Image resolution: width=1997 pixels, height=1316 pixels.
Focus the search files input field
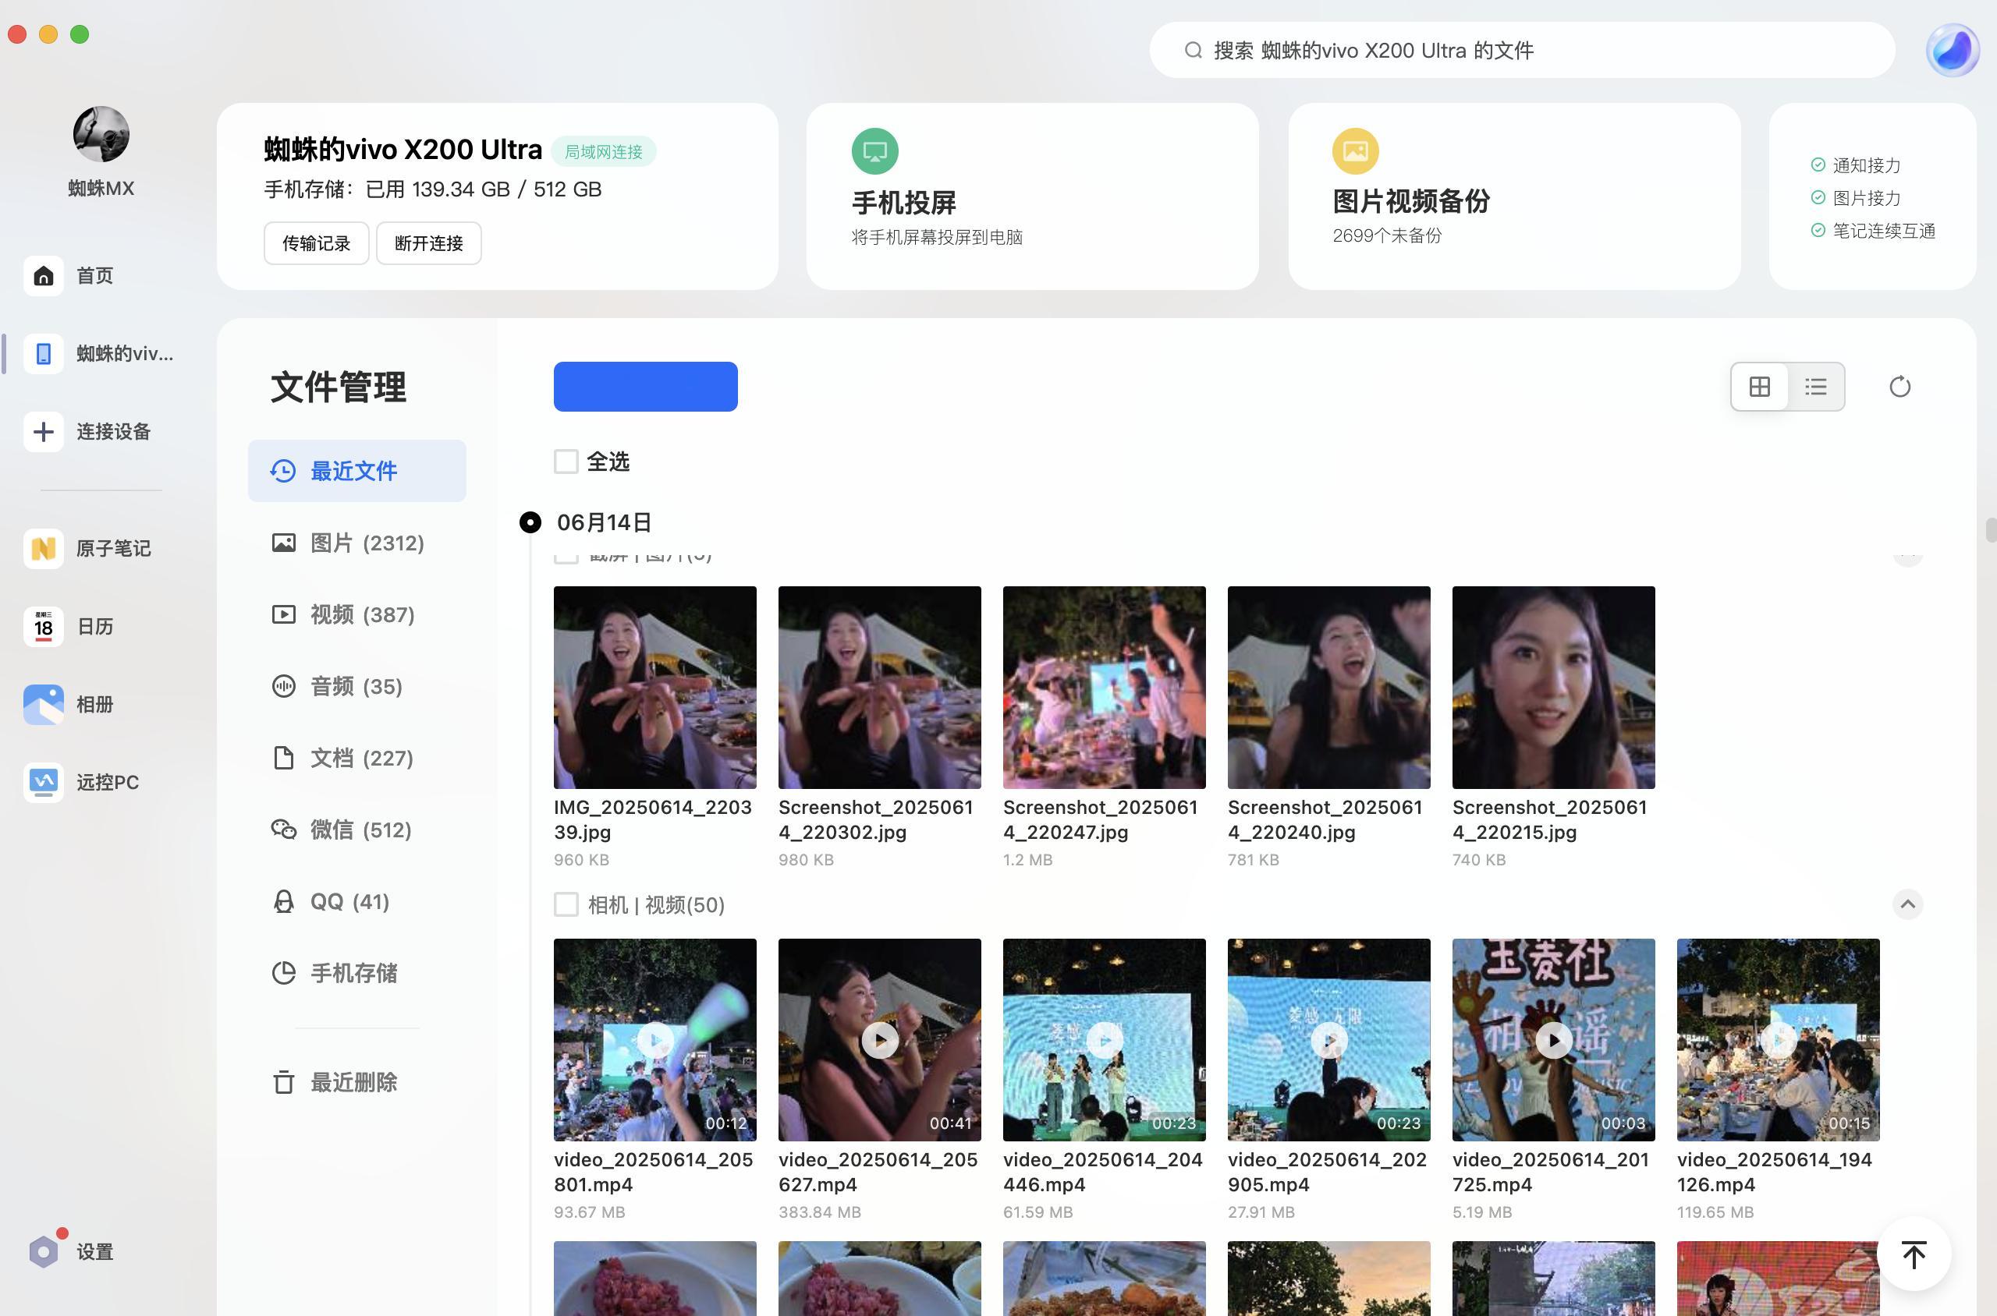[1522, 51]
